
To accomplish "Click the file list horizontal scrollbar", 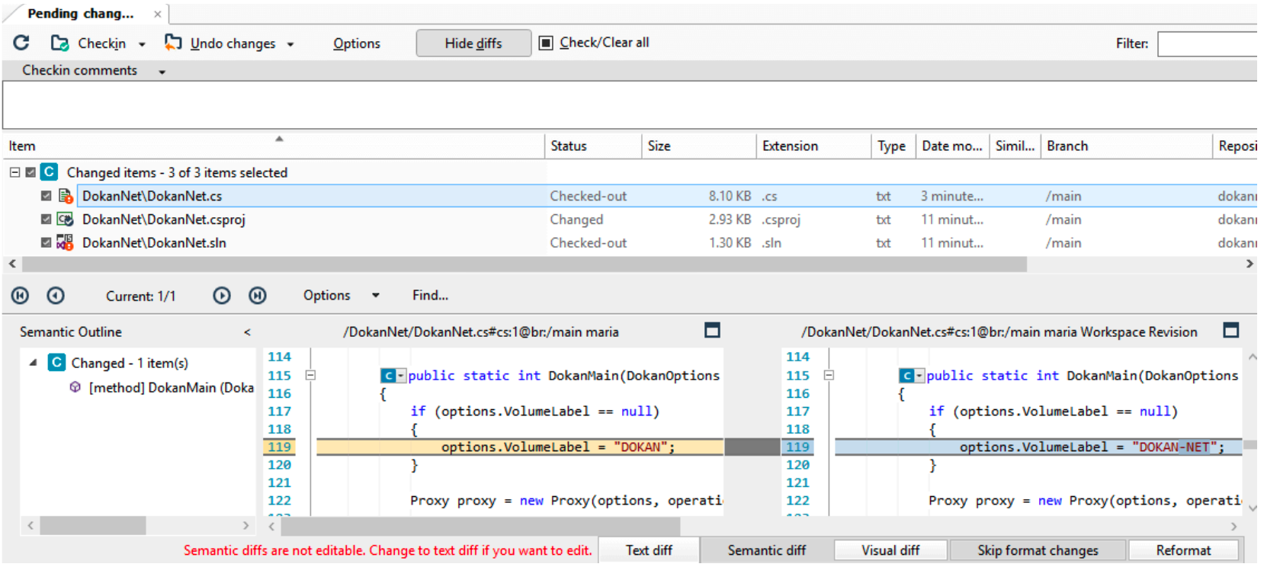I will pyautogui.click(x=525, y=264).
